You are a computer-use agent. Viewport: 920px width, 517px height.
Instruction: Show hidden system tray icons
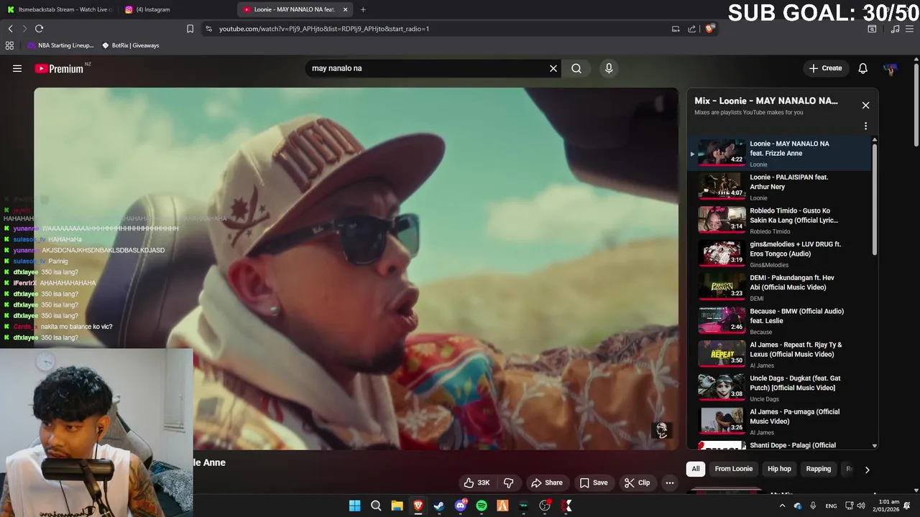point(783,506)
